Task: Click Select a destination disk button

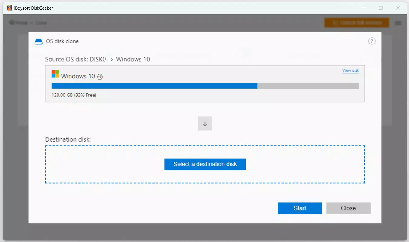Action: pos(205,164)
